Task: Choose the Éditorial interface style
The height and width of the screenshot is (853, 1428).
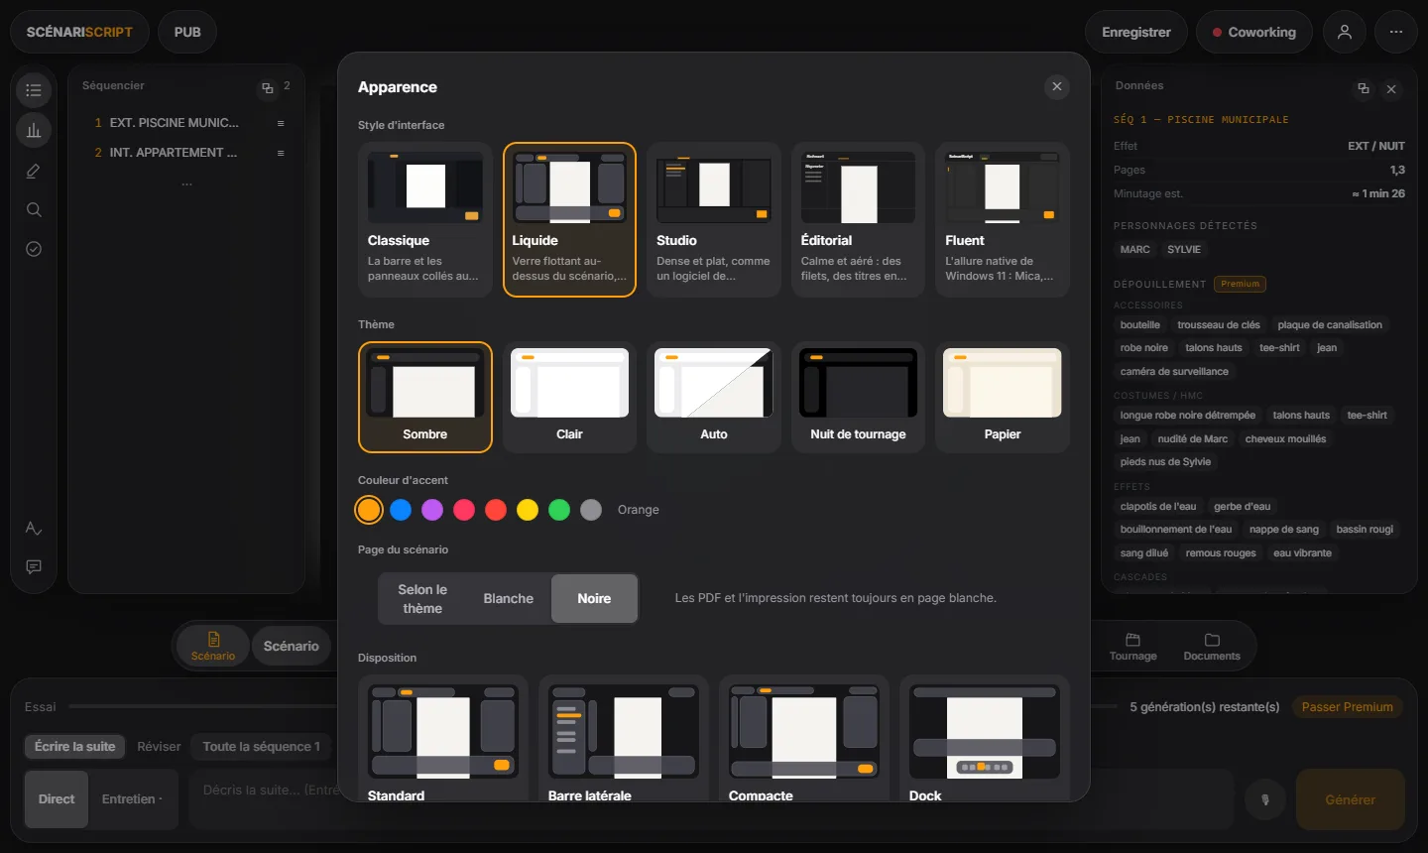Action: 859,219
